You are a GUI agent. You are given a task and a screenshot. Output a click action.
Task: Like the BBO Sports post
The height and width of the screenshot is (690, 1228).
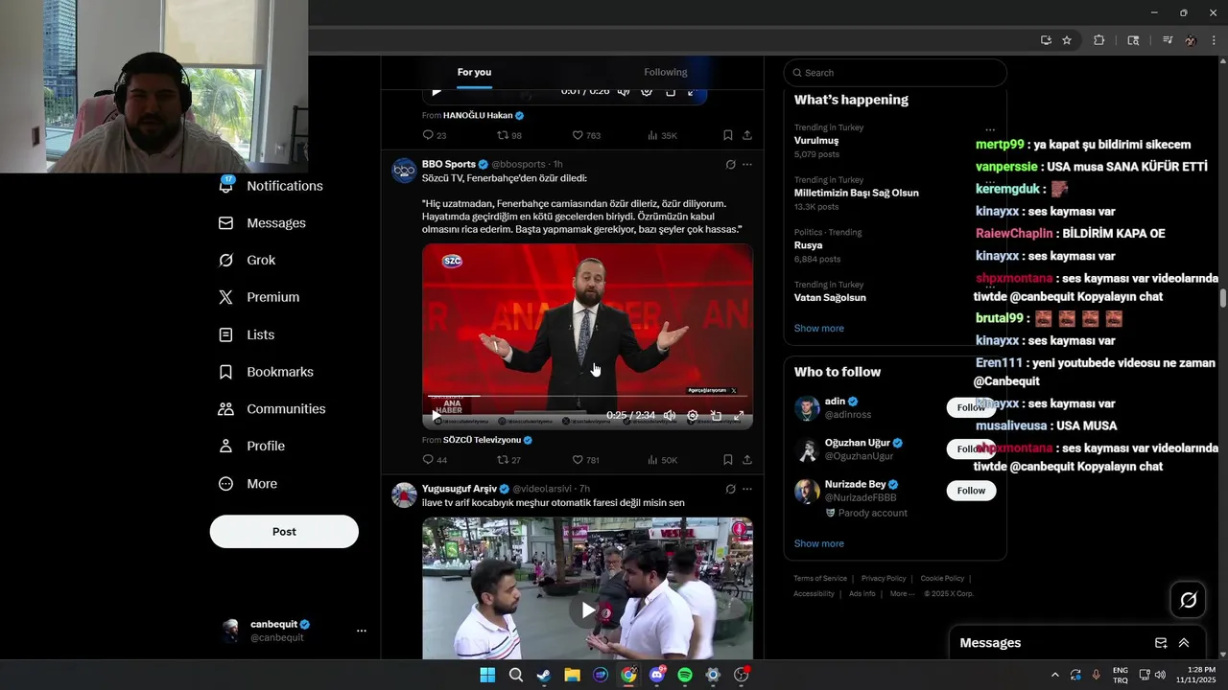pyautogui.click(x=586, y=460)
